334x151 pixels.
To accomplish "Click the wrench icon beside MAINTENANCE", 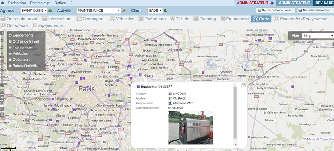I will point(124,11).
